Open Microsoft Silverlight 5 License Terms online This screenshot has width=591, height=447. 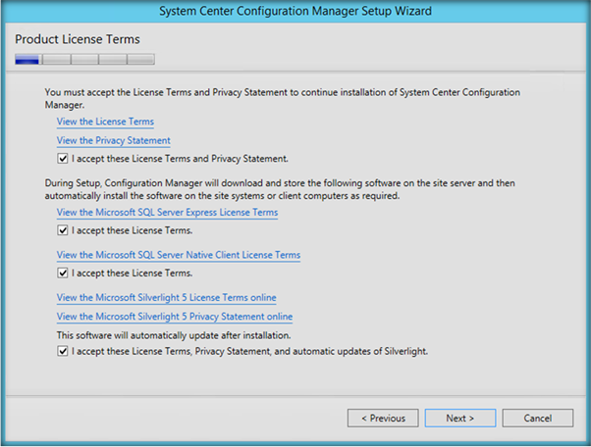tap(166, 298)
